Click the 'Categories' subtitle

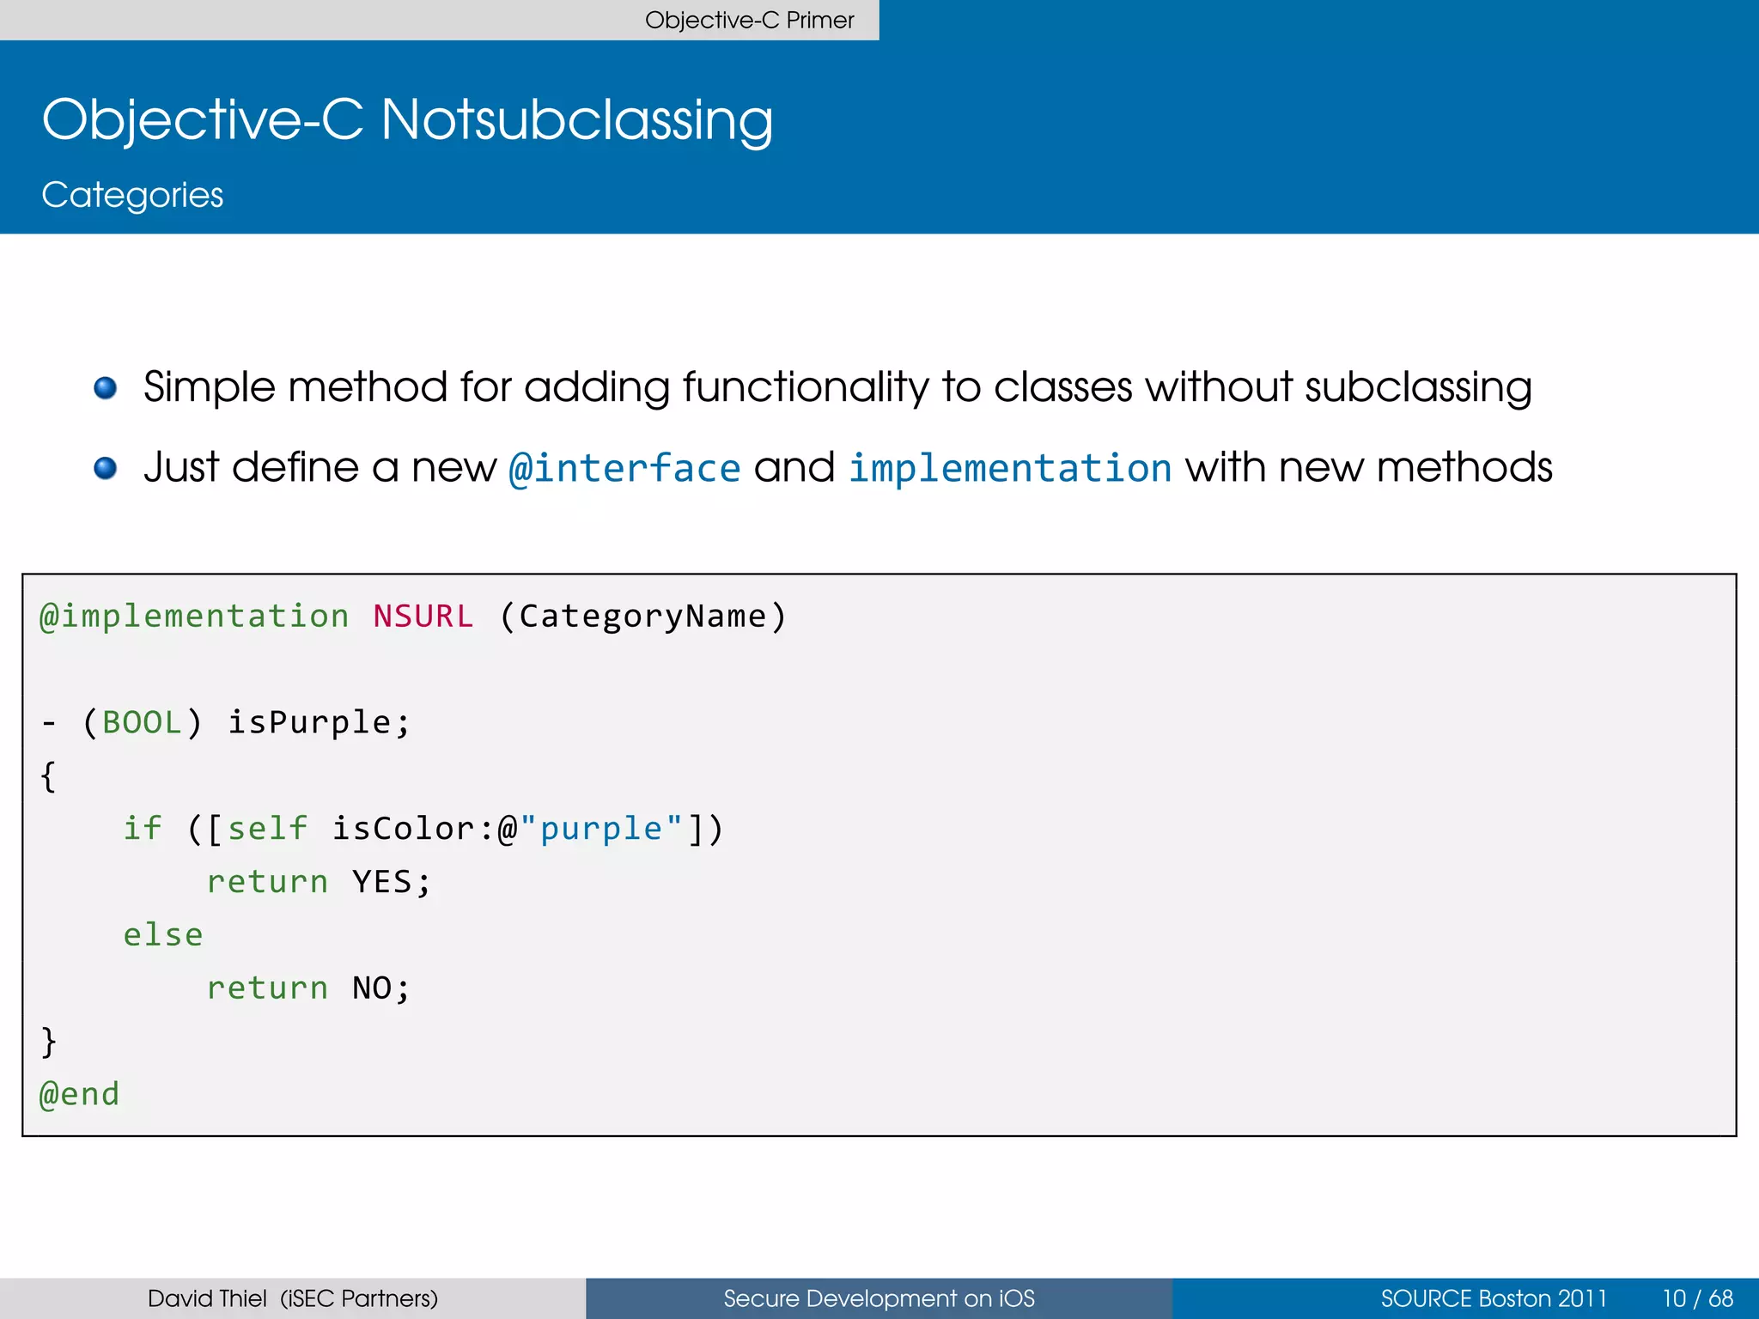pos(132,196)
